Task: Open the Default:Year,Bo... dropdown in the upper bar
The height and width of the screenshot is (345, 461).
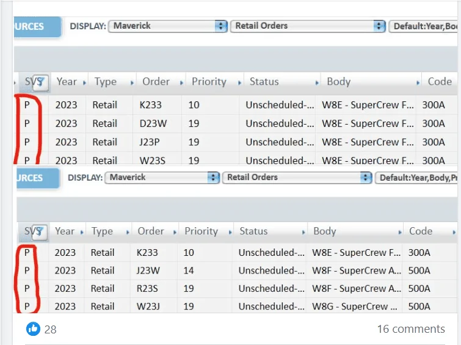Action: [x=423, y=26]
